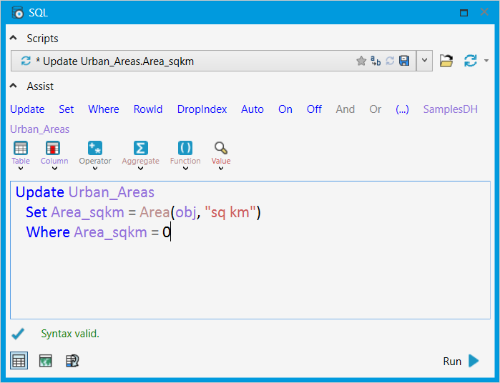Screen dimensions: 500x383
Task: Select the export to Excel output icon
Action: (x=46, y=361)
